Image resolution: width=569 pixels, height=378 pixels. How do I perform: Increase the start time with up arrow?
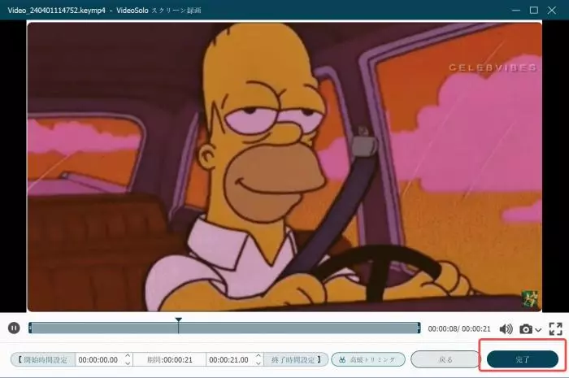(x=128, y=356)
